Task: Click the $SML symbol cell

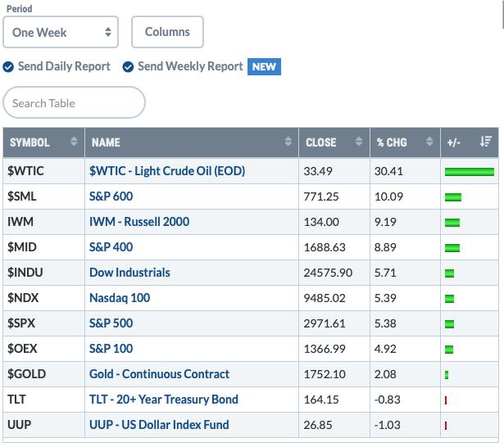Action: (43, 196)
